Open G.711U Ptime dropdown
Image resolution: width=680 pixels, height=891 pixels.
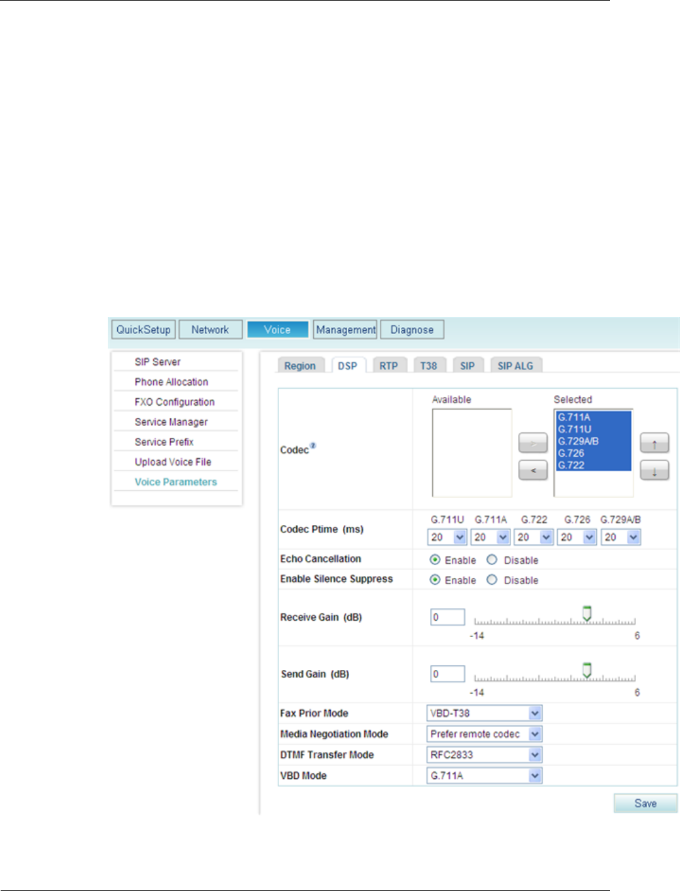[x=447, y=537]
